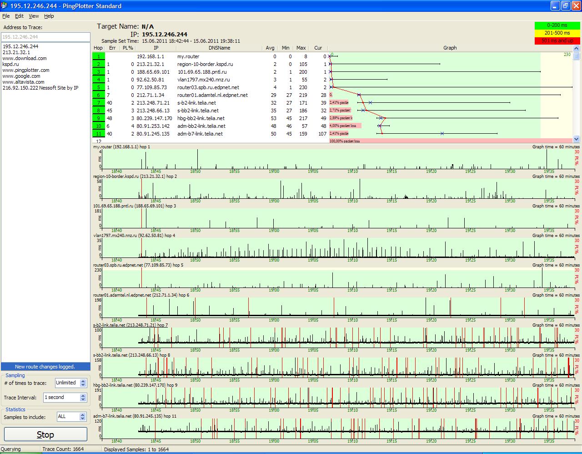Click the Cur column header
Viewport: 582px width, 454px height.
click(x=318, y=48)
